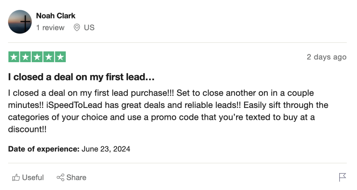Click the fourth green rating star

pos(48,57)
